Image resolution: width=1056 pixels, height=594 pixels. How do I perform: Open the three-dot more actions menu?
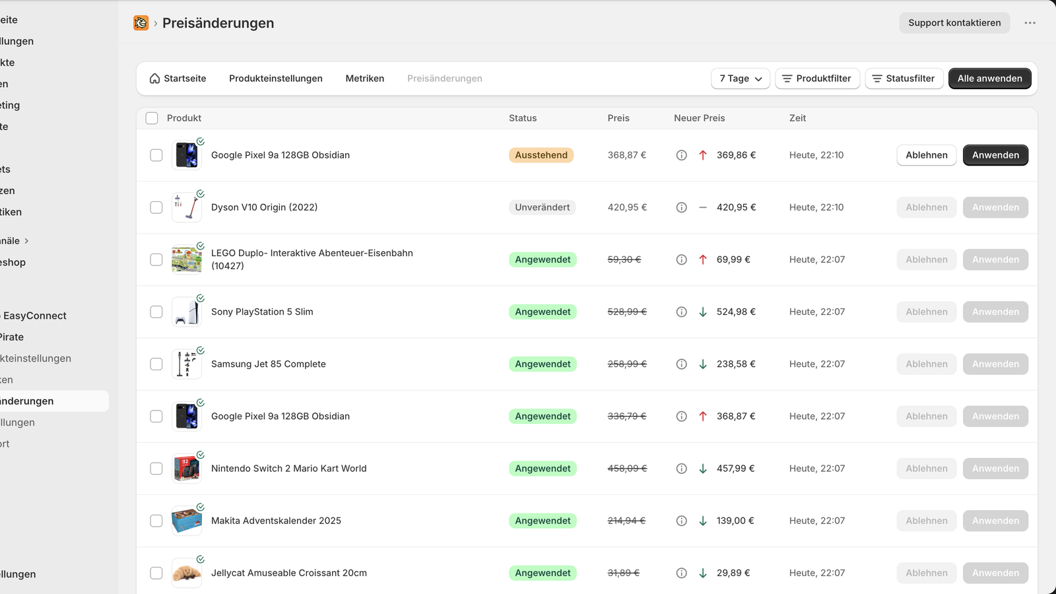[1030, 23]
